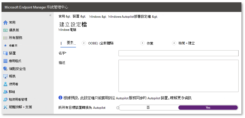Image resolution: width=245 pixels, height=118 pixels.
Task: Set Autopilot conversion toggle to Yes
Action: [208, 107]
